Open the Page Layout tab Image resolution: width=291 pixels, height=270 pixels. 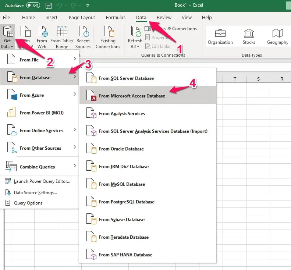82,17
